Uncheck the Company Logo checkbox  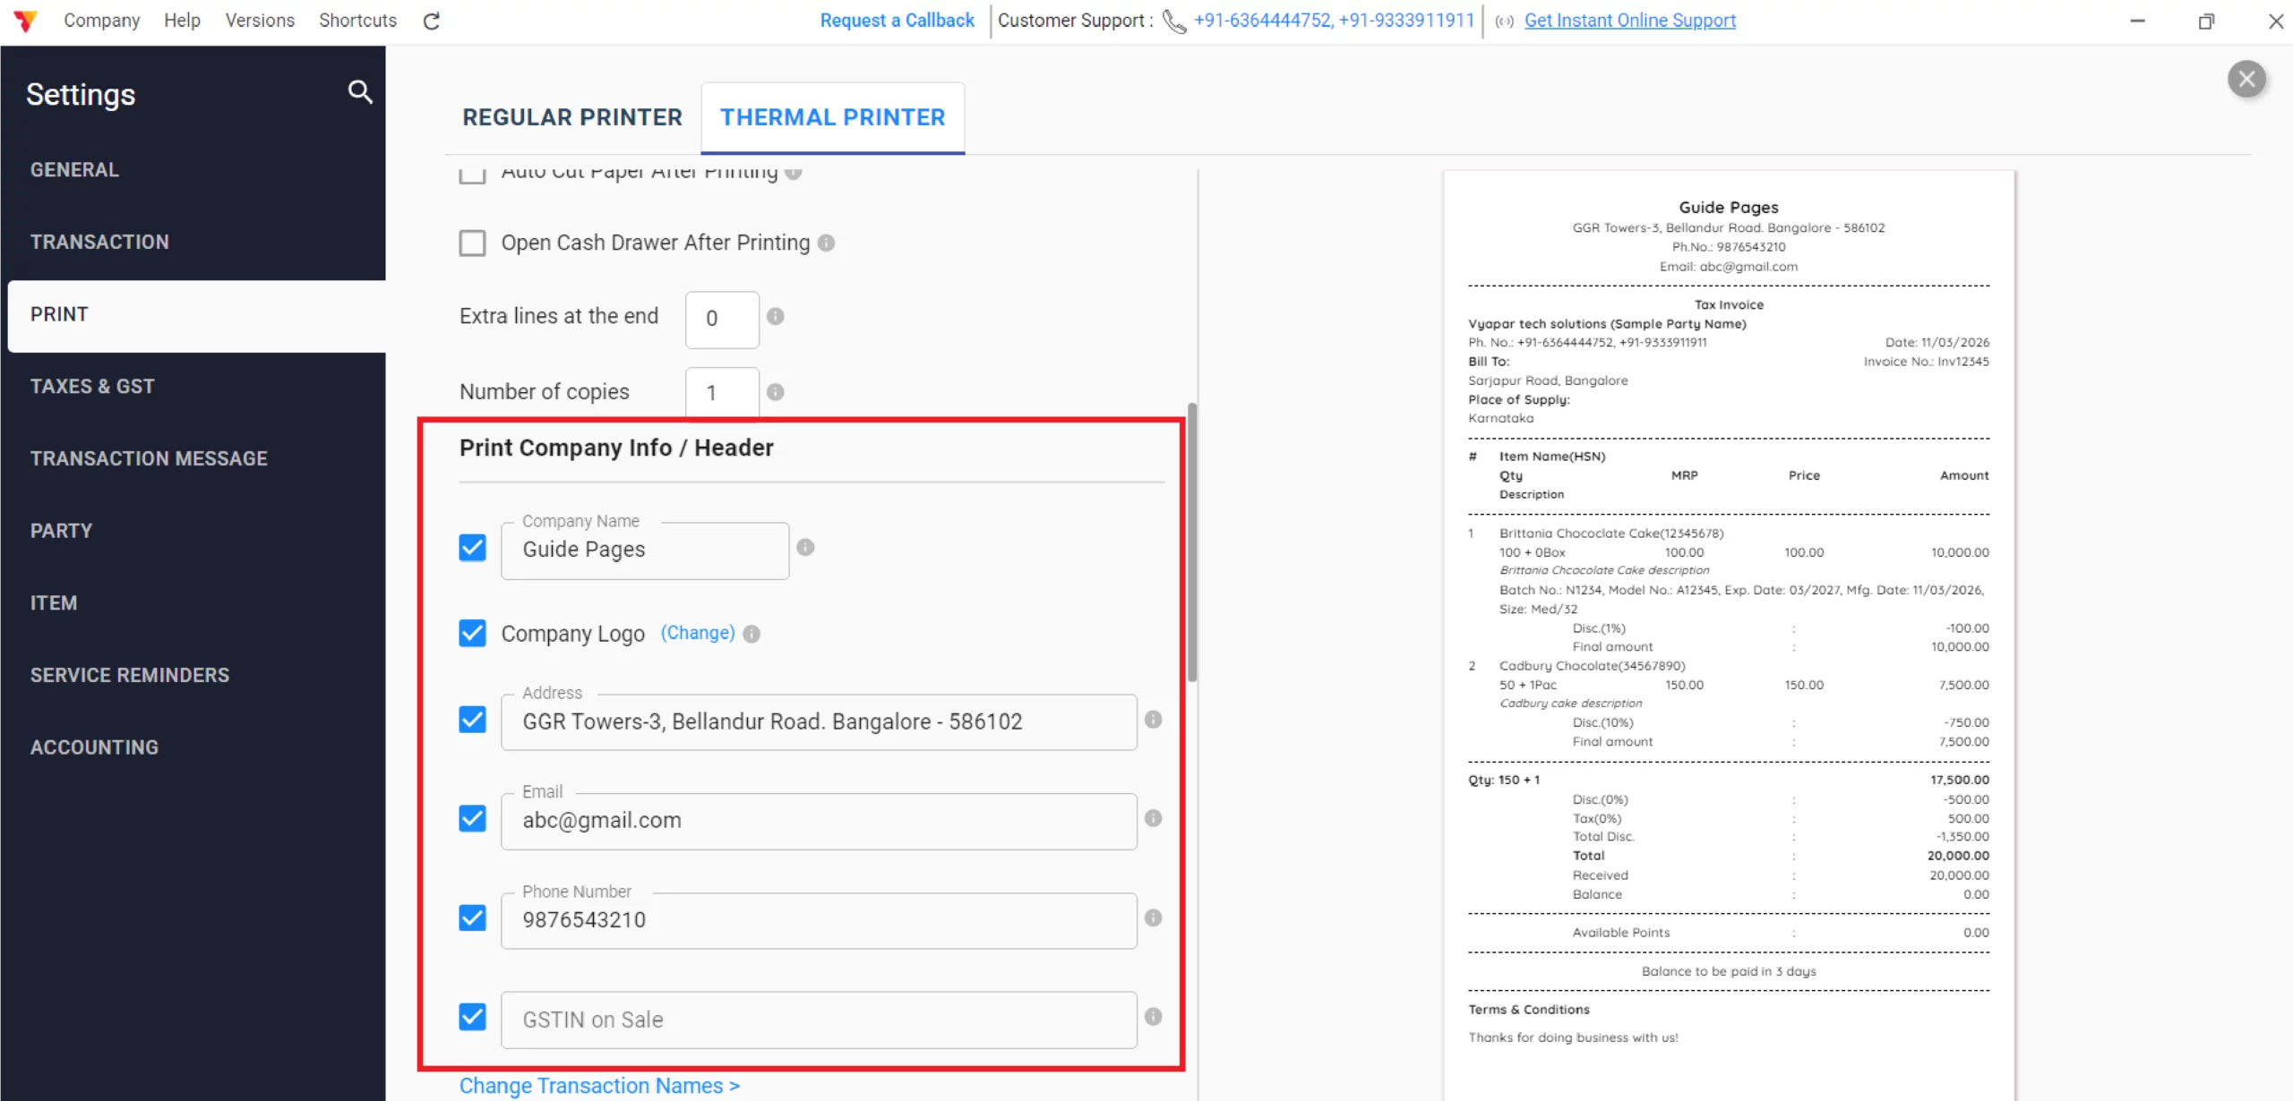click(472, 633)
